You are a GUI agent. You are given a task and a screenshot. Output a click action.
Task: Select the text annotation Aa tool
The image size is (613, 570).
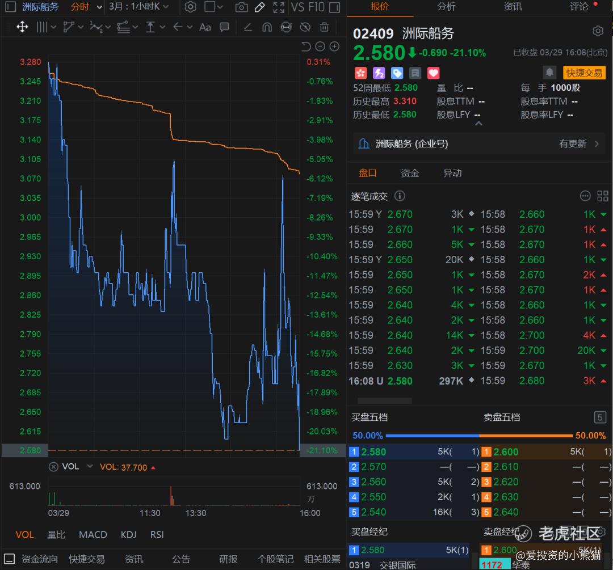[205, 27]
